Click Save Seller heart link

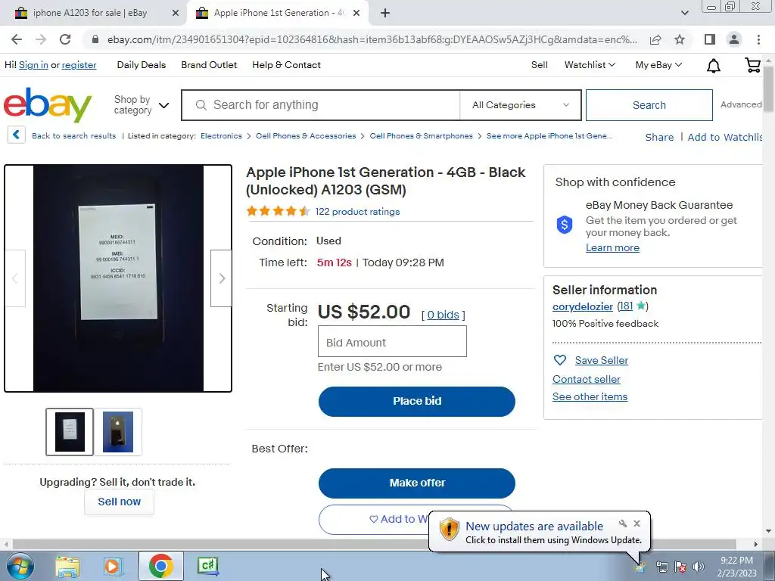(602, 360)
